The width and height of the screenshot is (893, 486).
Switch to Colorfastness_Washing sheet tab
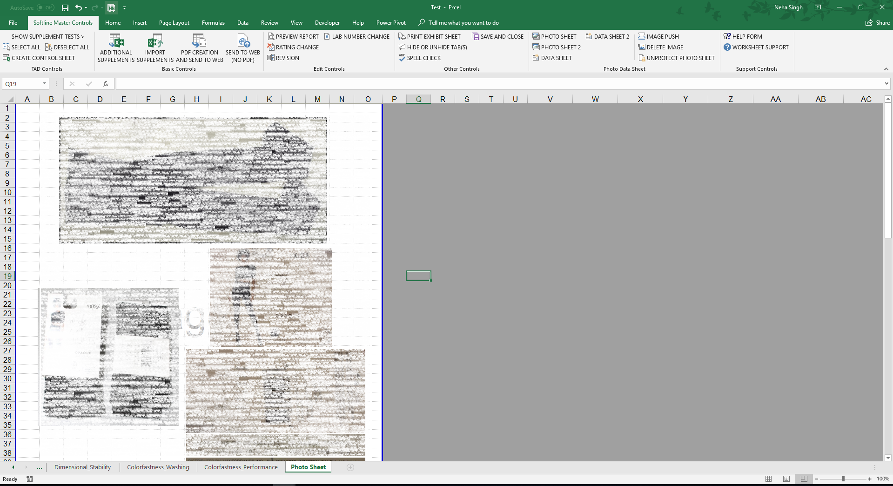point(158,467)
